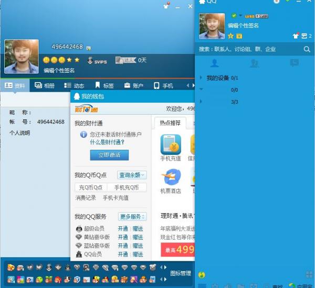Image resolution: width=315 pixels, height=288 pixels.
Task: Click the magnifier search icon
Action: [x=307, y=49]
